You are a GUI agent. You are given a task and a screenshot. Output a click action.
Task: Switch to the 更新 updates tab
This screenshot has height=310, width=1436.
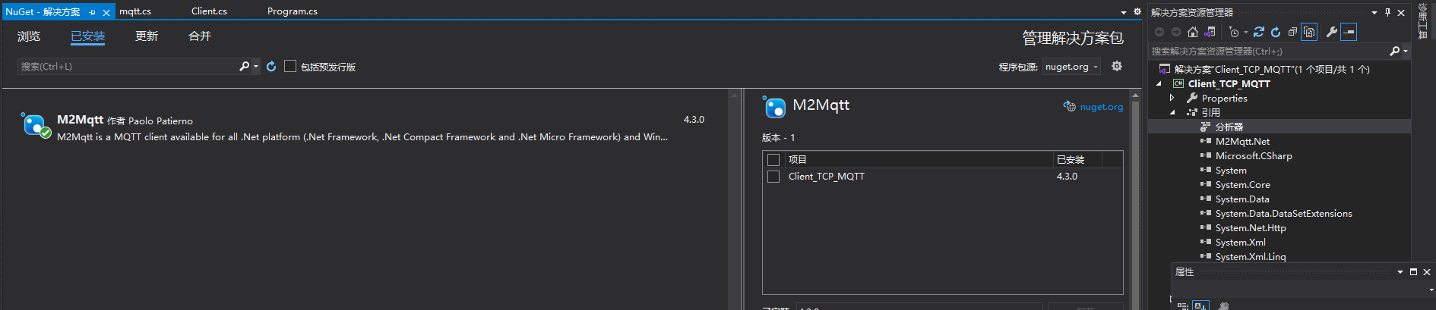click(147, 36)
